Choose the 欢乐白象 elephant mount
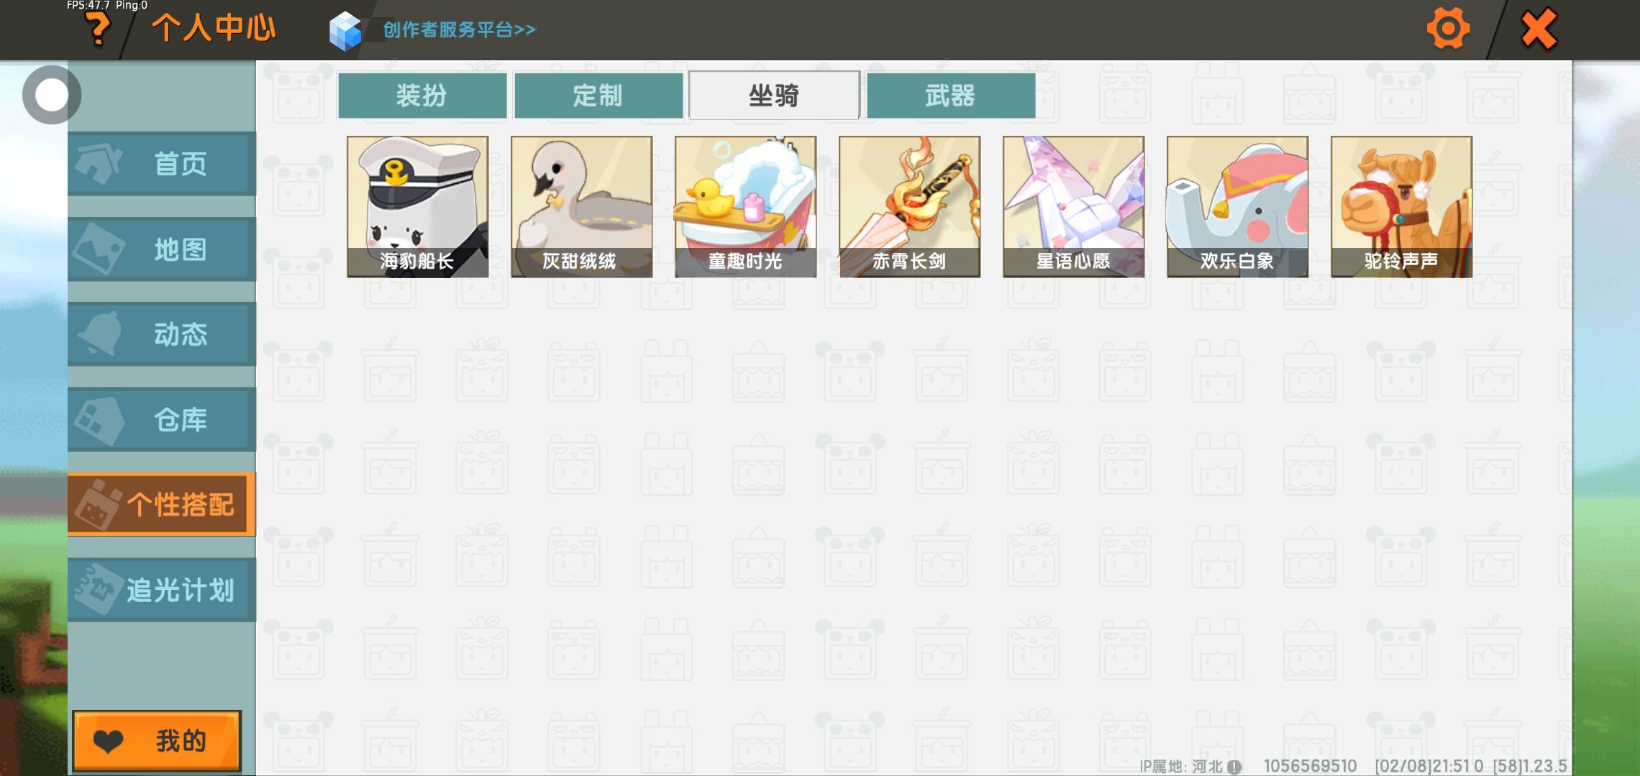Viewport: 1640px width, 776px height. pyautogui.click(x=1237, y=207)
